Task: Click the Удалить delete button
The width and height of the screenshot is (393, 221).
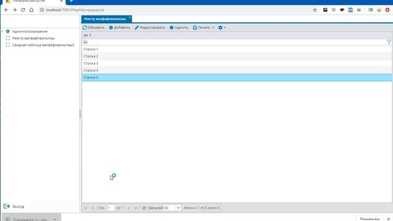Action: [x=179, y=28]
